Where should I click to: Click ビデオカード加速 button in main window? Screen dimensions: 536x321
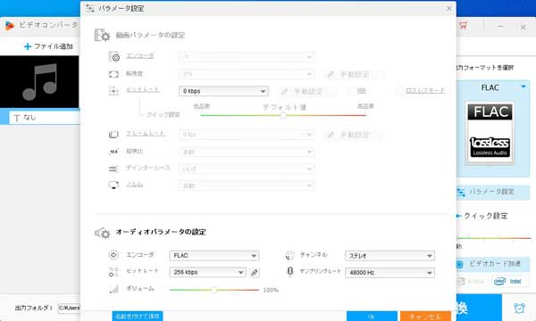pos(492,264)
